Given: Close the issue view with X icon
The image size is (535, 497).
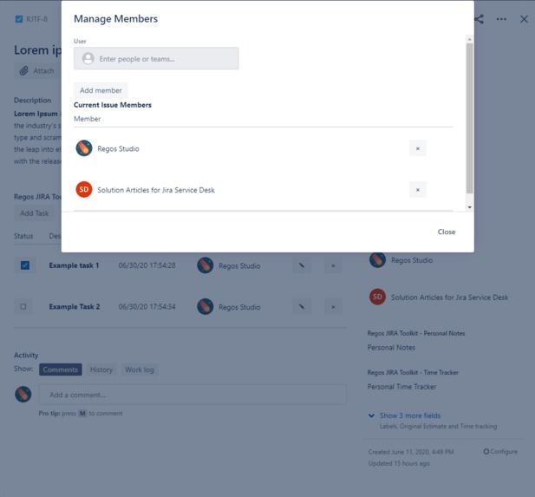Looking at the screenshot, I should (x=524, y=19).
